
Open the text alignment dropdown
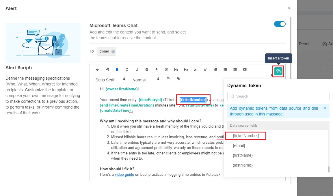pos(169,79)
